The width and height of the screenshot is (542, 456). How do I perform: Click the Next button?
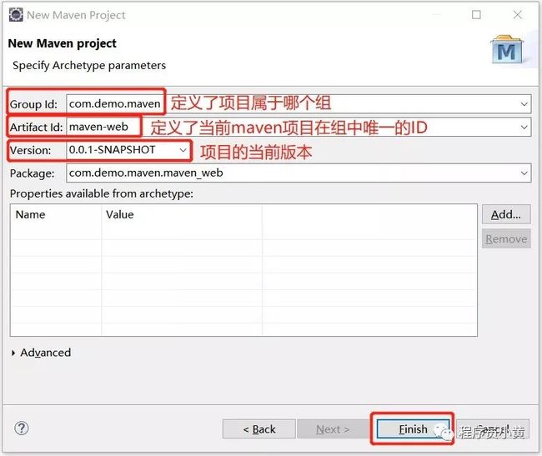coord(333,429)
